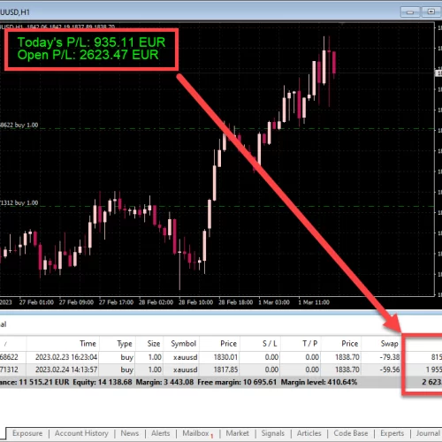The height and width of the screenshot is (442, 442).
Task: Select the buy order opened 2023.02.23 16:23:04
Action: [x=221, y=357]
